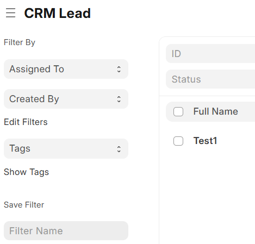
Task: Check the box for the Test1 lead
Action: click(x=178, y=141)
